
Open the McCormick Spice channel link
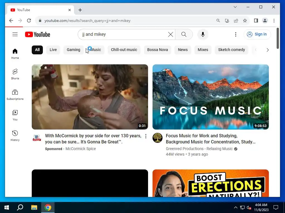coord(80,149)
